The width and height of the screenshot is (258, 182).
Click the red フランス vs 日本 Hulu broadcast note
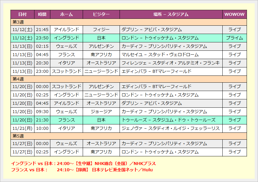pyautogui.click(x=82, y=170)
